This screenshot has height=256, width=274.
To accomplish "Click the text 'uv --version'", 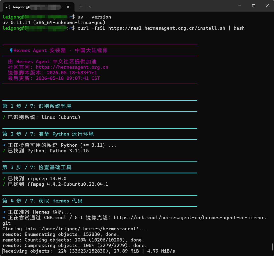I will [x=94, y=17].
